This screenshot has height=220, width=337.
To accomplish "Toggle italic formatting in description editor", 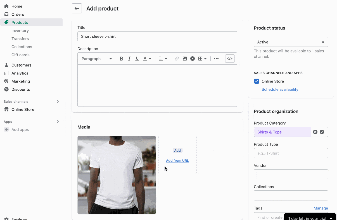I will (x=129, y=59).
